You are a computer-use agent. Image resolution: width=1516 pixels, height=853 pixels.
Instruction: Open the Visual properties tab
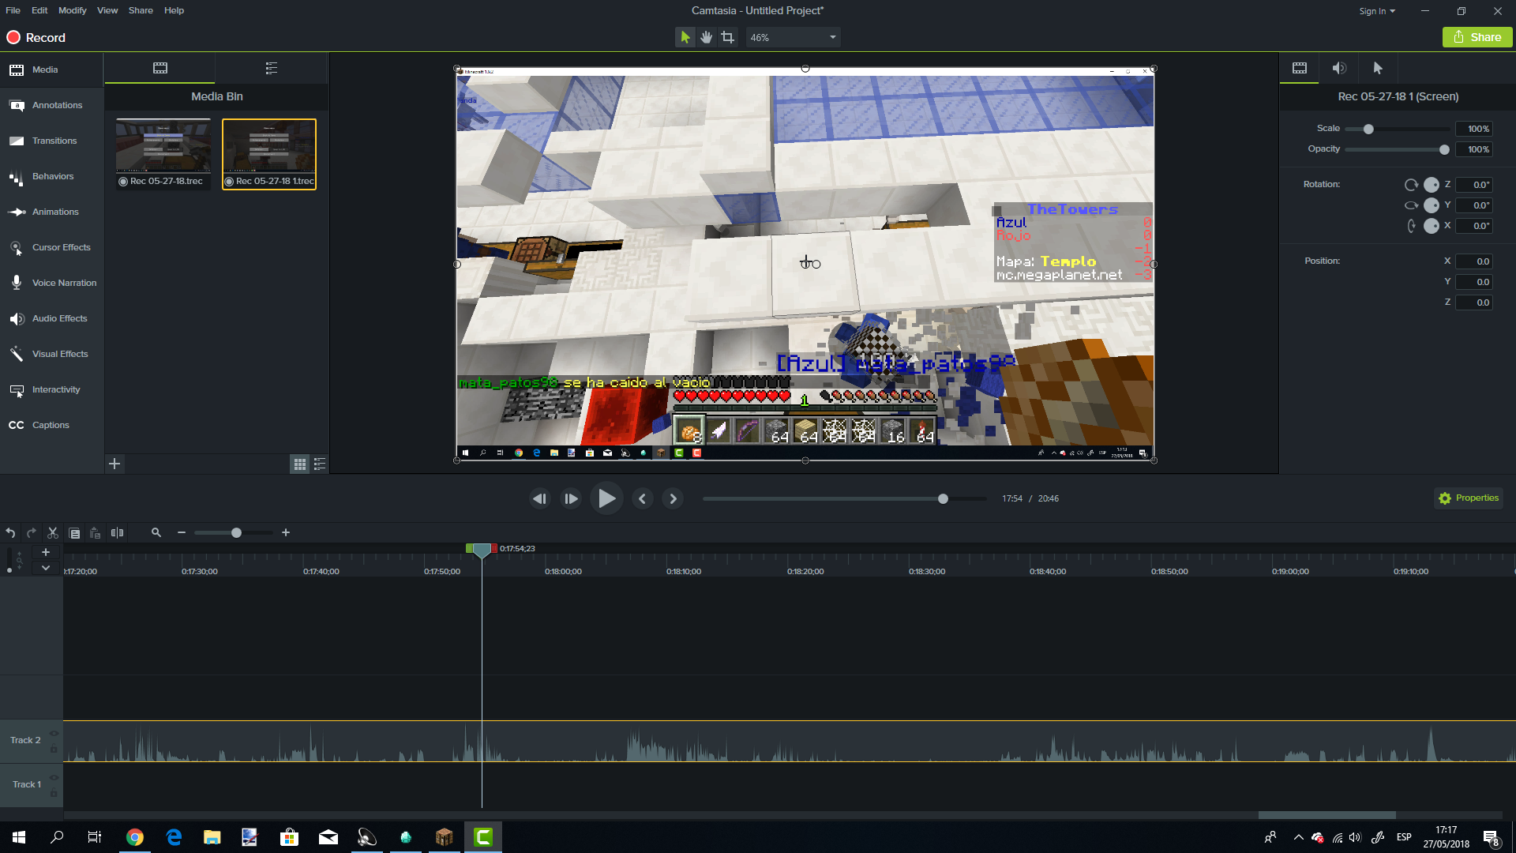click(1300, 68)
